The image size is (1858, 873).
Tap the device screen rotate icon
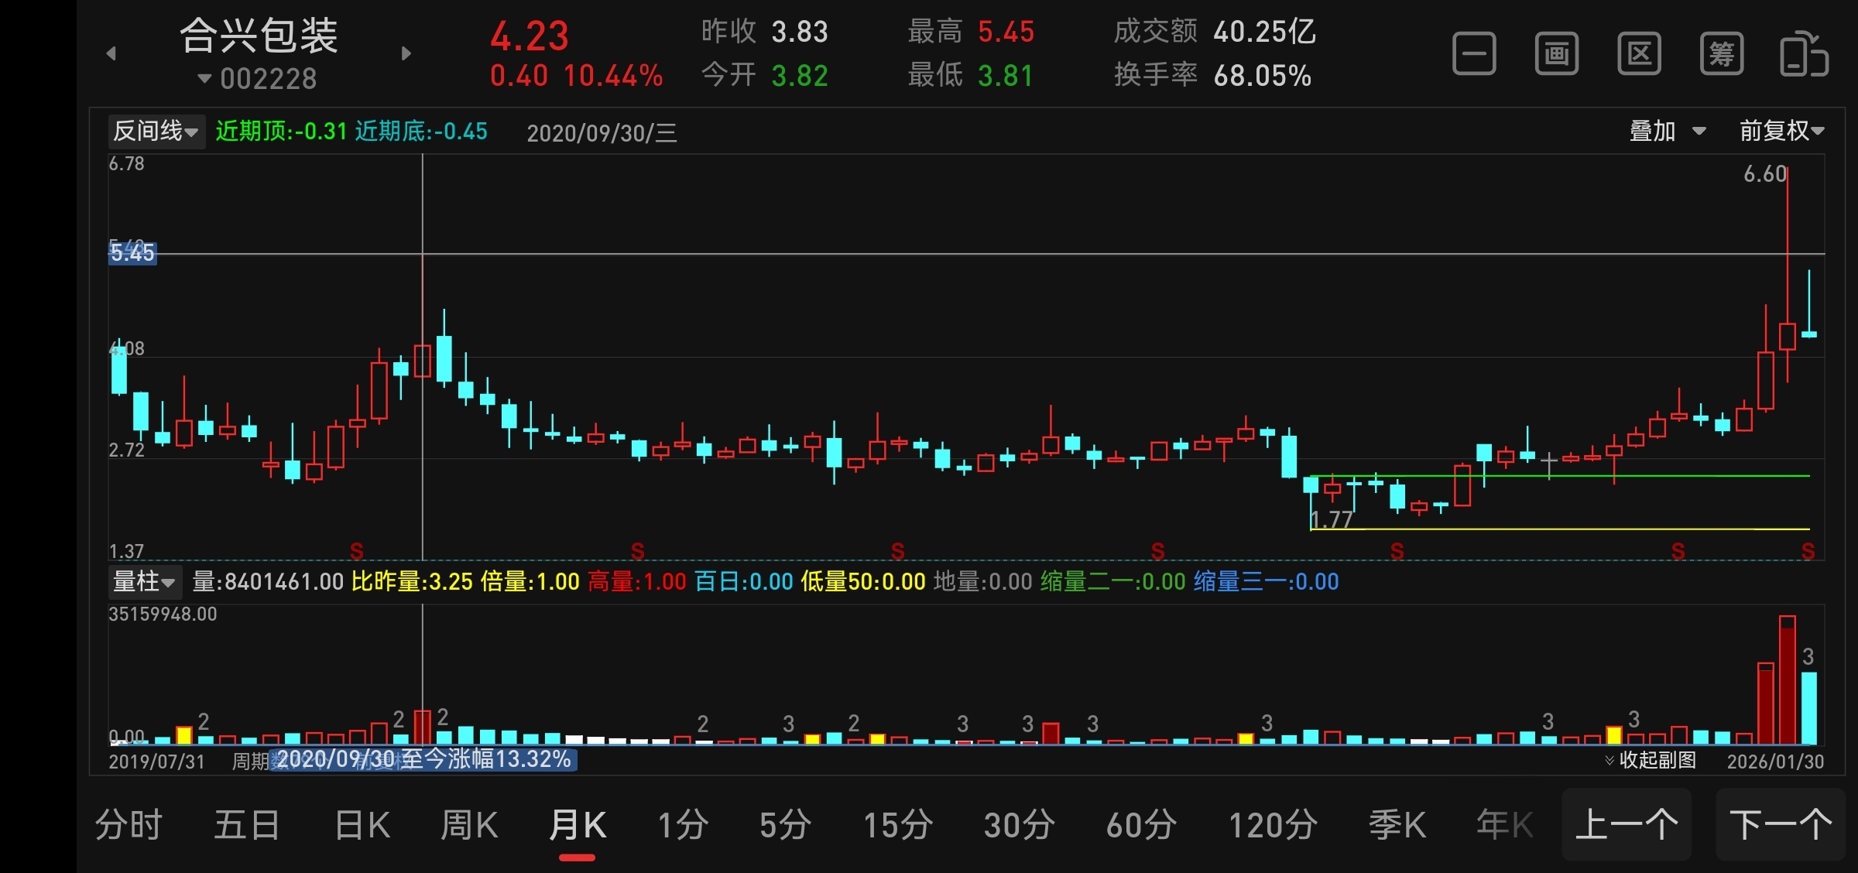(1804, 54)
